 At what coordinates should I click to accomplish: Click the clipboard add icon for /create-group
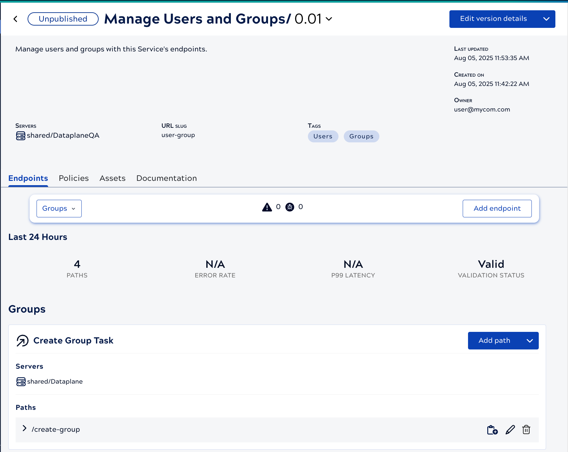[x=492, y=430]
